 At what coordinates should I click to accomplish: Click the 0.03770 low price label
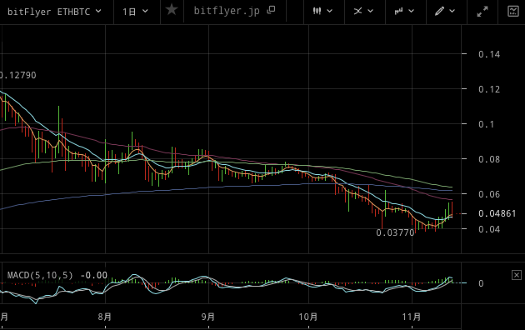(395, 232)
